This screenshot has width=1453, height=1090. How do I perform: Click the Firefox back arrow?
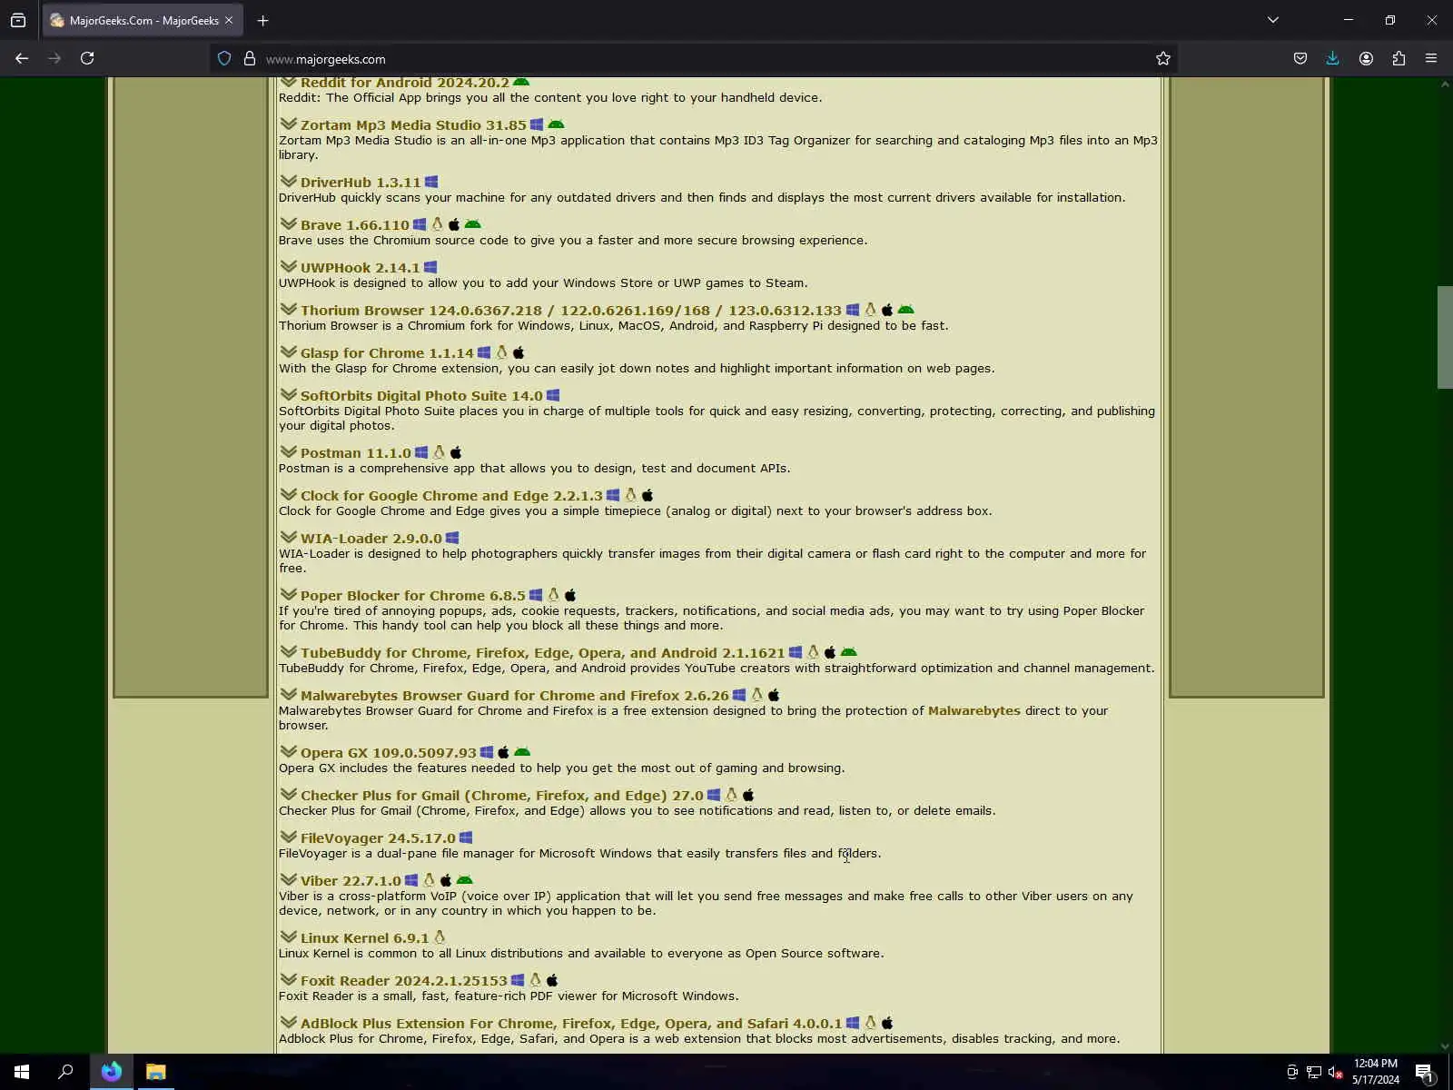(22, 58)
